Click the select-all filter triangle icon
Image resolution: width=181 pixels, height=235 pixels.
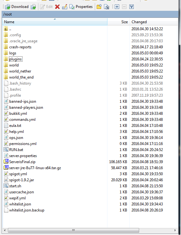132,7
